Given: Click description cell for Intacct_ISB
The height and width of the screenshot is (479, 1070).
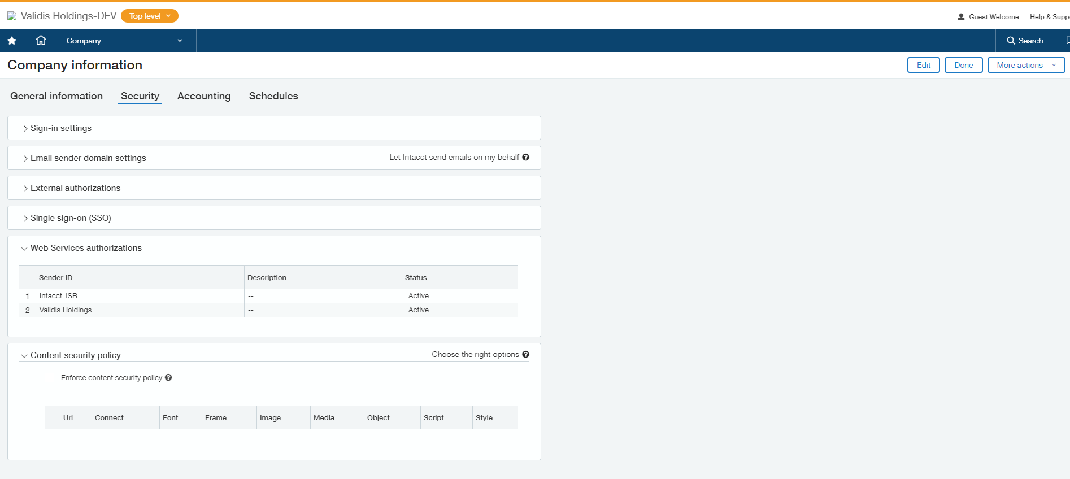Looking at the screenshot, I should coord(323,296).
